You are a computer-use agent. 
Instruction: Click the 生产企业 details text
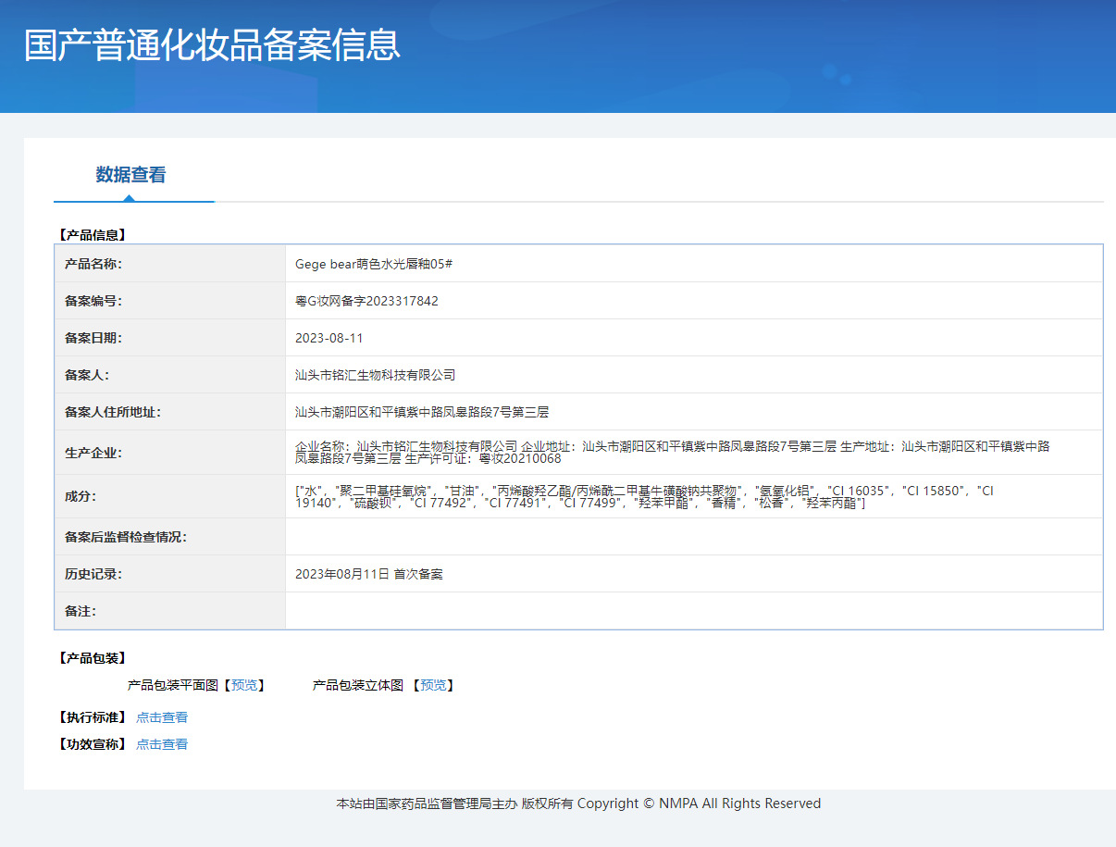(672, 452)
